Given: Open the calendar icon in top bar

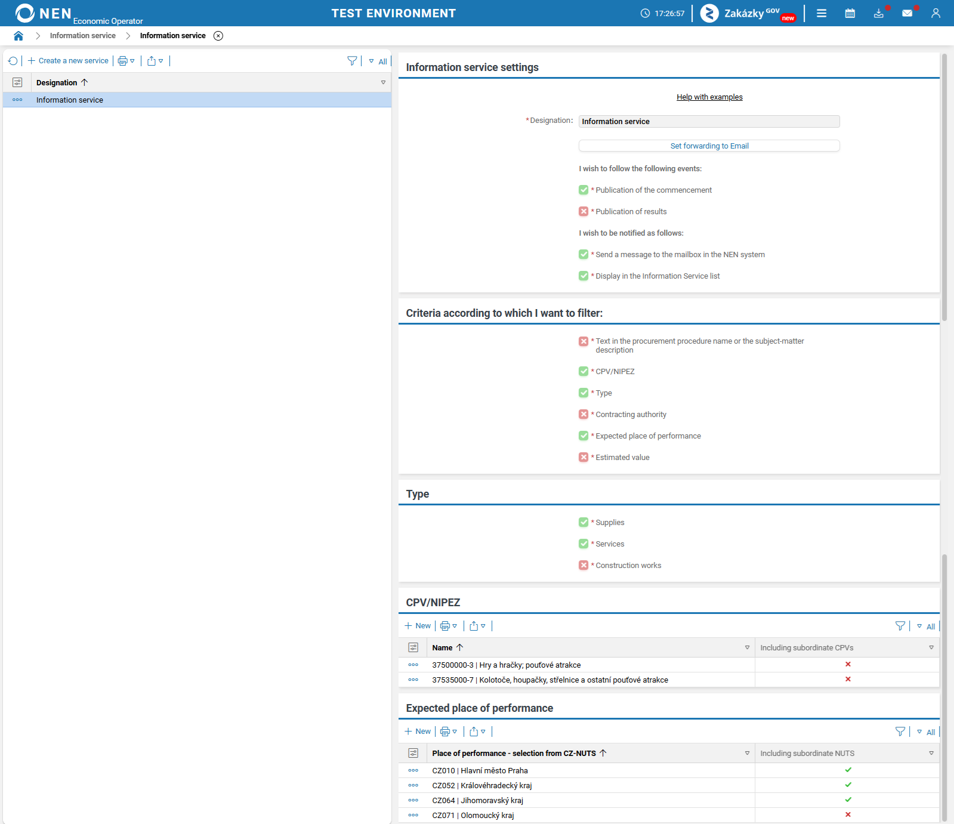Looking at the screenshot, I should [x=850, y=13].
